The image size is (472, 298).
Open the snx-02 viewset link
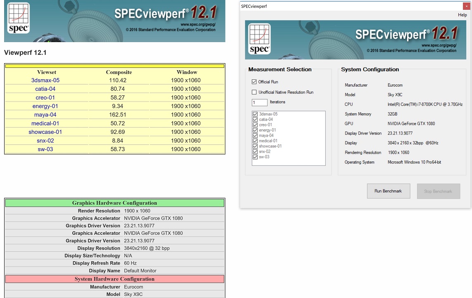pos(45,141)
